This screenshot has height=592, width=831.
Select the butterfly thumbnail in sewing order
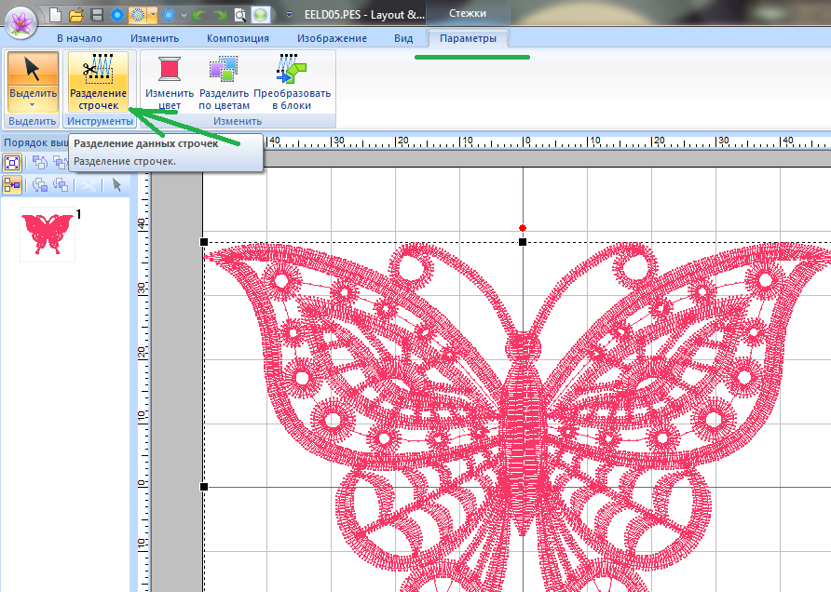point(47,234)
